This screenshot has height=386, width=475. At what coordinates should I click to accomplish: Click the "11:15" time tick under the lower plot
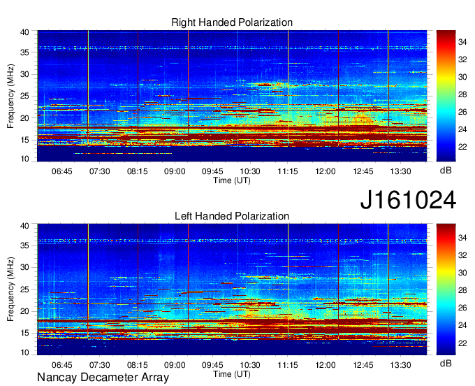point(288,365)
